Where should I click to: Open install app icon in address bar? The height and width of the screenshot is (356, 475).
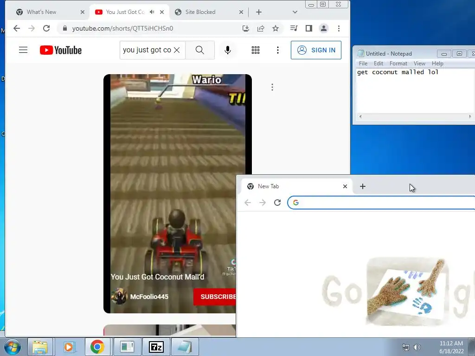(x=246, y=28)
